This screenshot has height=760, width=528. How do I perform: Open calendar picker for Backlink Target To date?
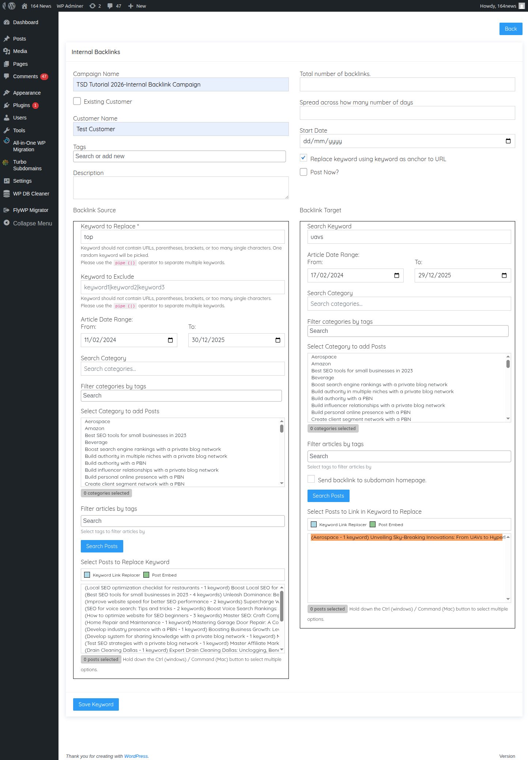click(x=504, y=275)
